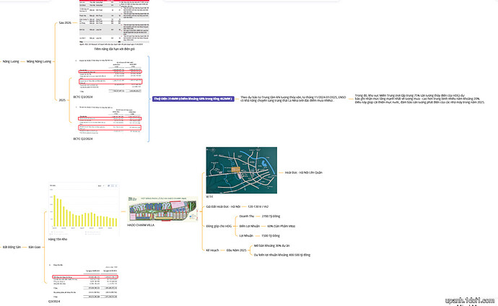Select the Lợi Nhuận node
This screenshot has width=498, height=306.
[x=246, y=235]
